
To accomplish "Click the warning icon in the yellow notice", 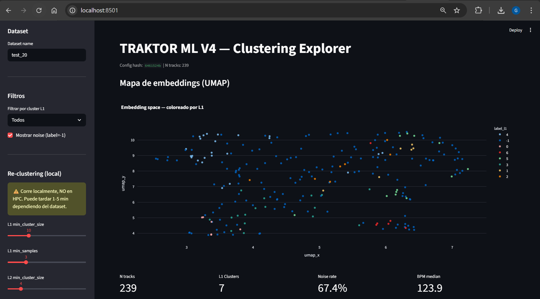I will [x=16, y=191].
